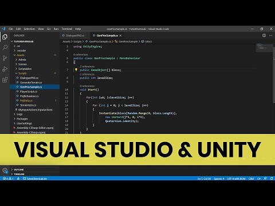This screenshot has width=275, height=206.
Task: Click the errors and warnings status indicator
Action: 8,179
